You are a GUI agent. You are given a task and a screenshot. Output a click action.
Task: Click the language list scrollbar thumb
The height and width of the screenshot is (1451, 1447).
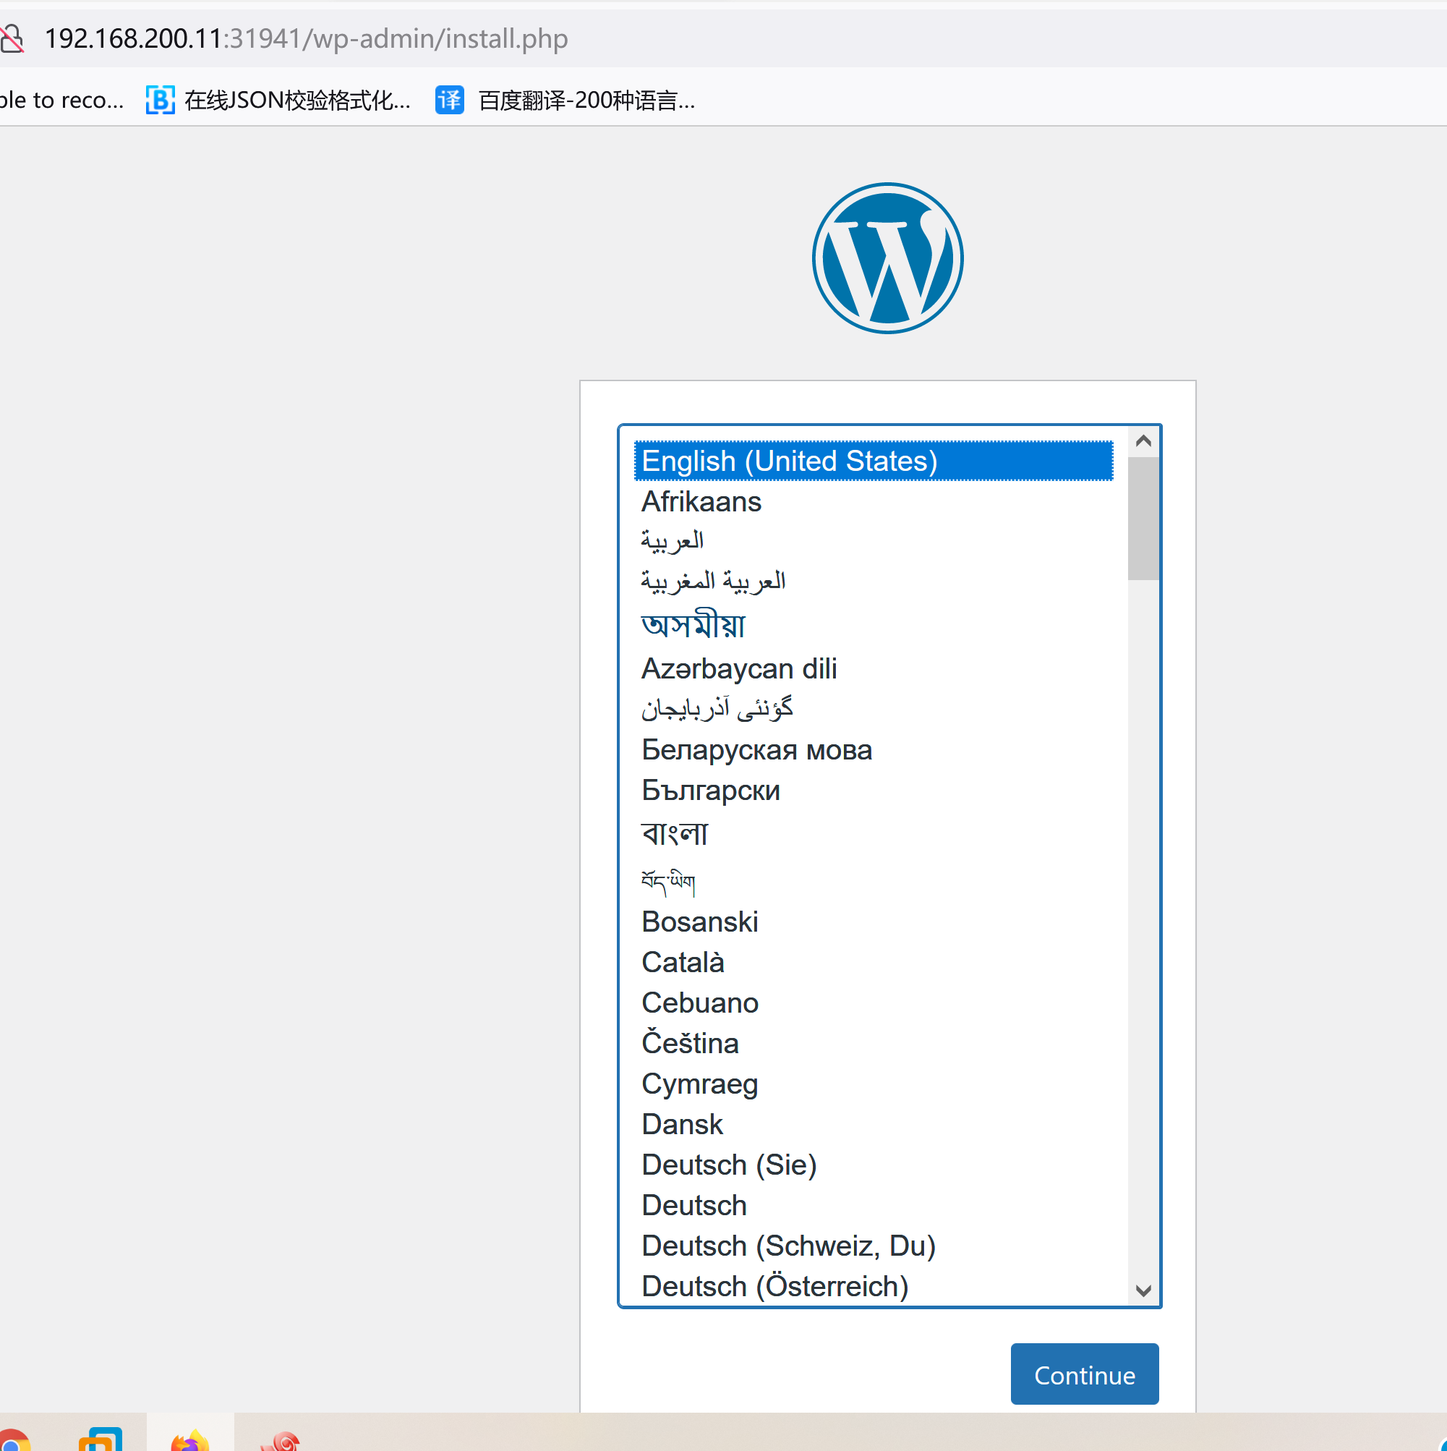pyautogui.click(x=1143, y=518)
